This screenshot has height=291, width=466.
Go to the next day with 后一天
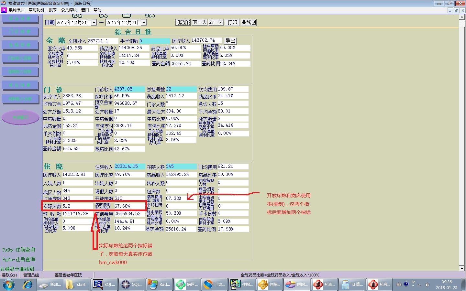click(216, 22)
